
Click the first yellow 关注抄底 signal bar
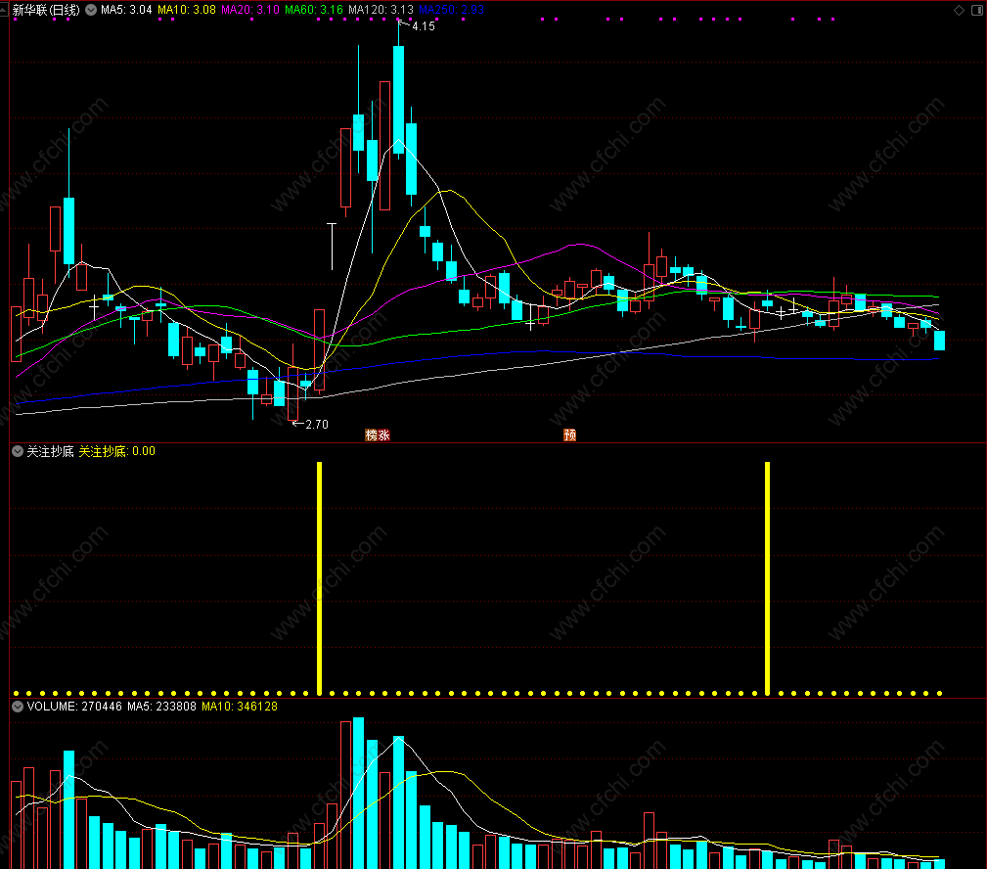pos(319,578)
